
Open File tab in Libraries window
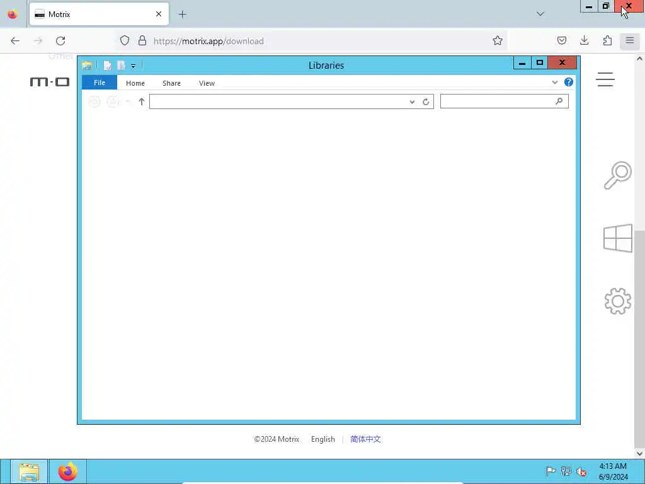click(x=100, y=83)
